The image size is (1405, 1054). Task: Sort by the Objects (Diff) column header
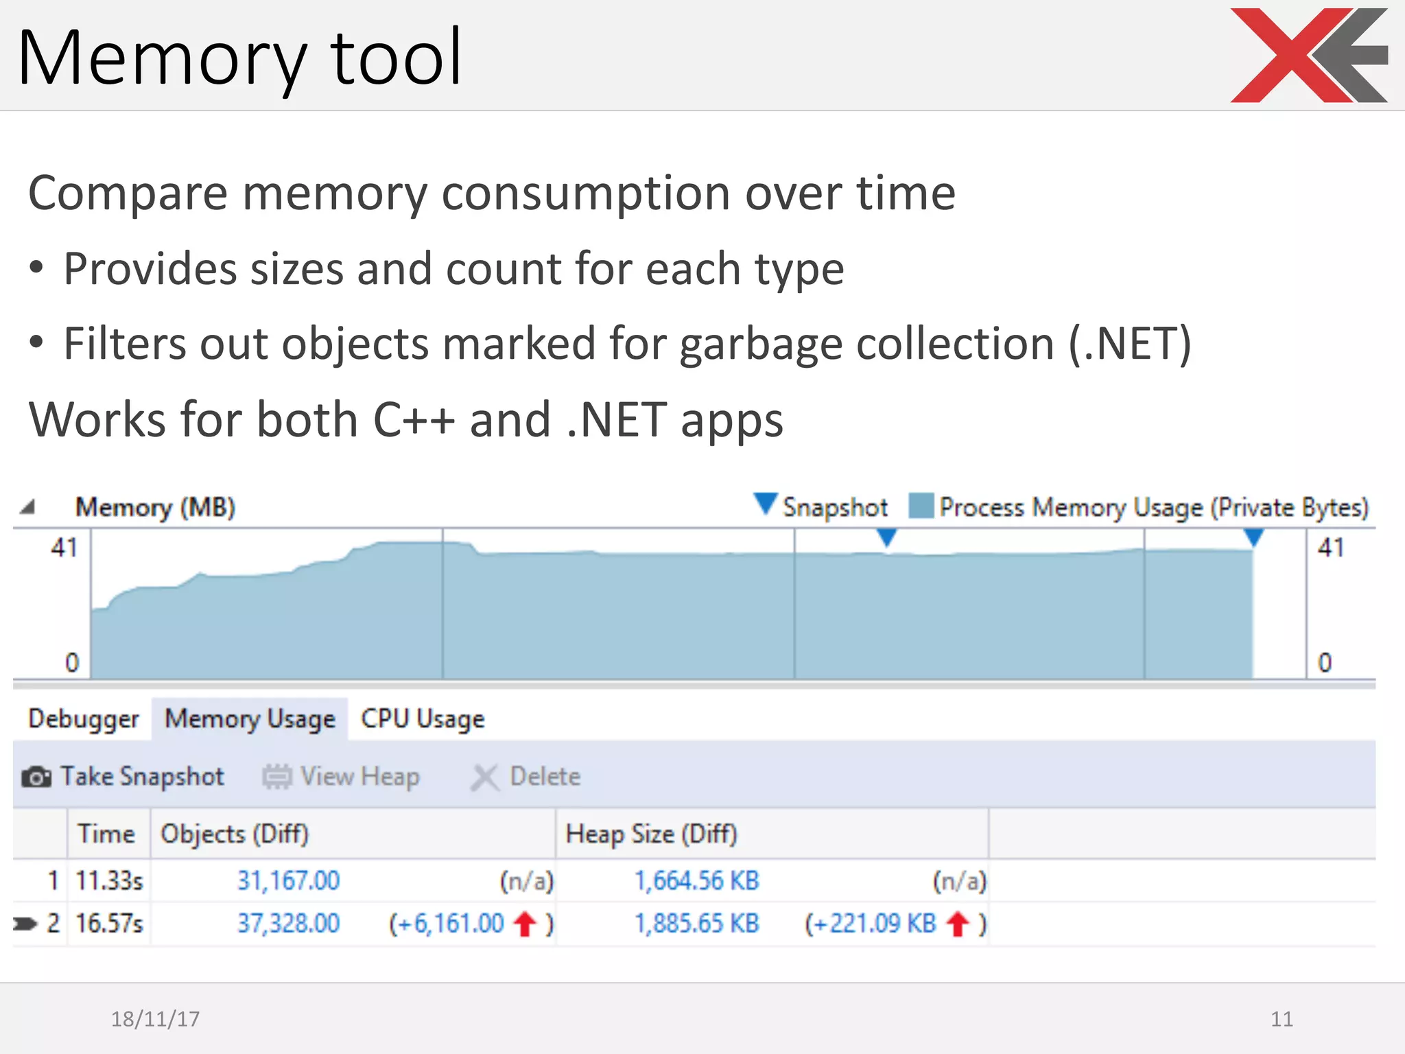353,834
